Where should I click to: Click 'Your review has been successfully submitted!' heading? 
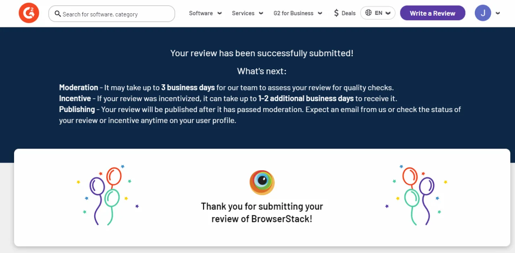point(262,53)
